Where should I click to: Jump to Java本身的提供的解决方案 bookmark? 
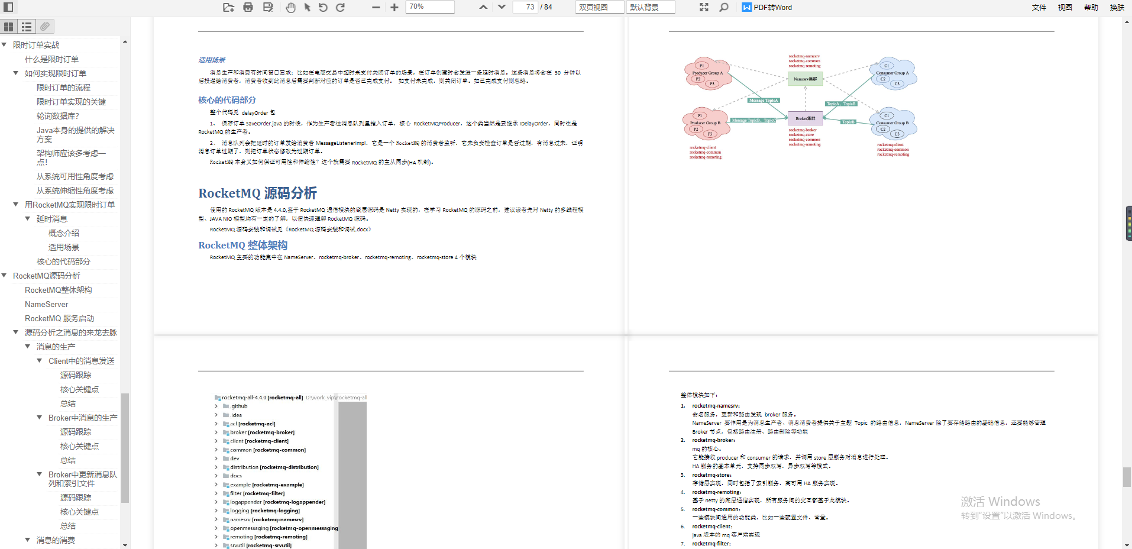[x=76, y=134]
